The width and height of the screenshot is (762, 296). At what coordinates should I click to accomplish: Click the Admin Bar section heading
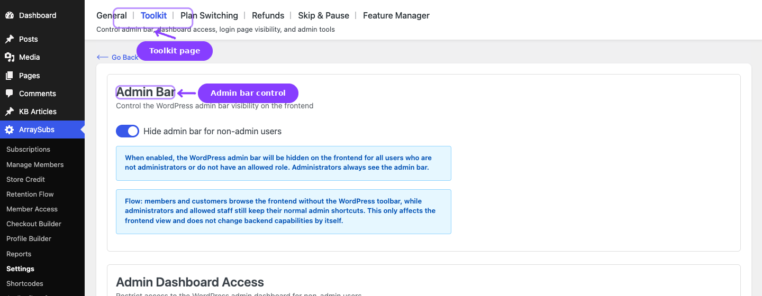coord(146,92)
